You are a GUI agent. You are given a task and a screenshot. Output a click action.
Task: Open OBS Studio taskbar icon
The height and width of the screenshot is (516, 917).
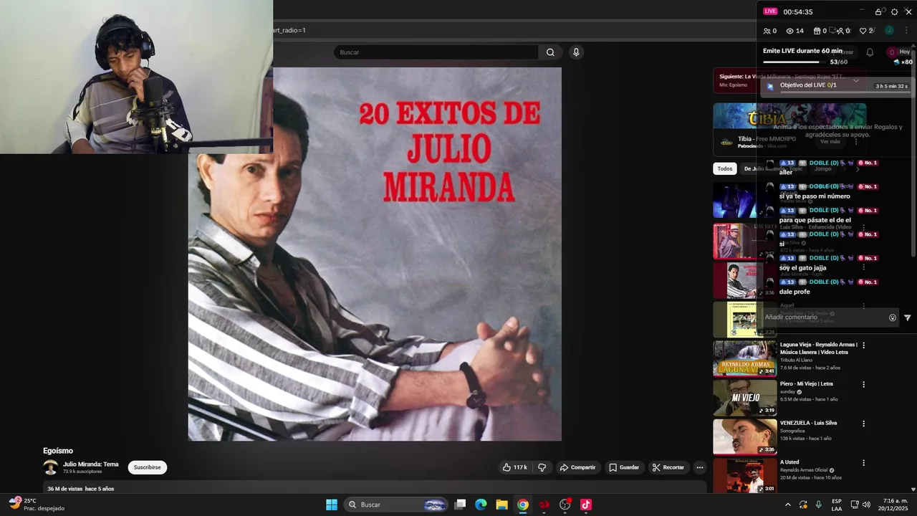(x=565, y=505)
